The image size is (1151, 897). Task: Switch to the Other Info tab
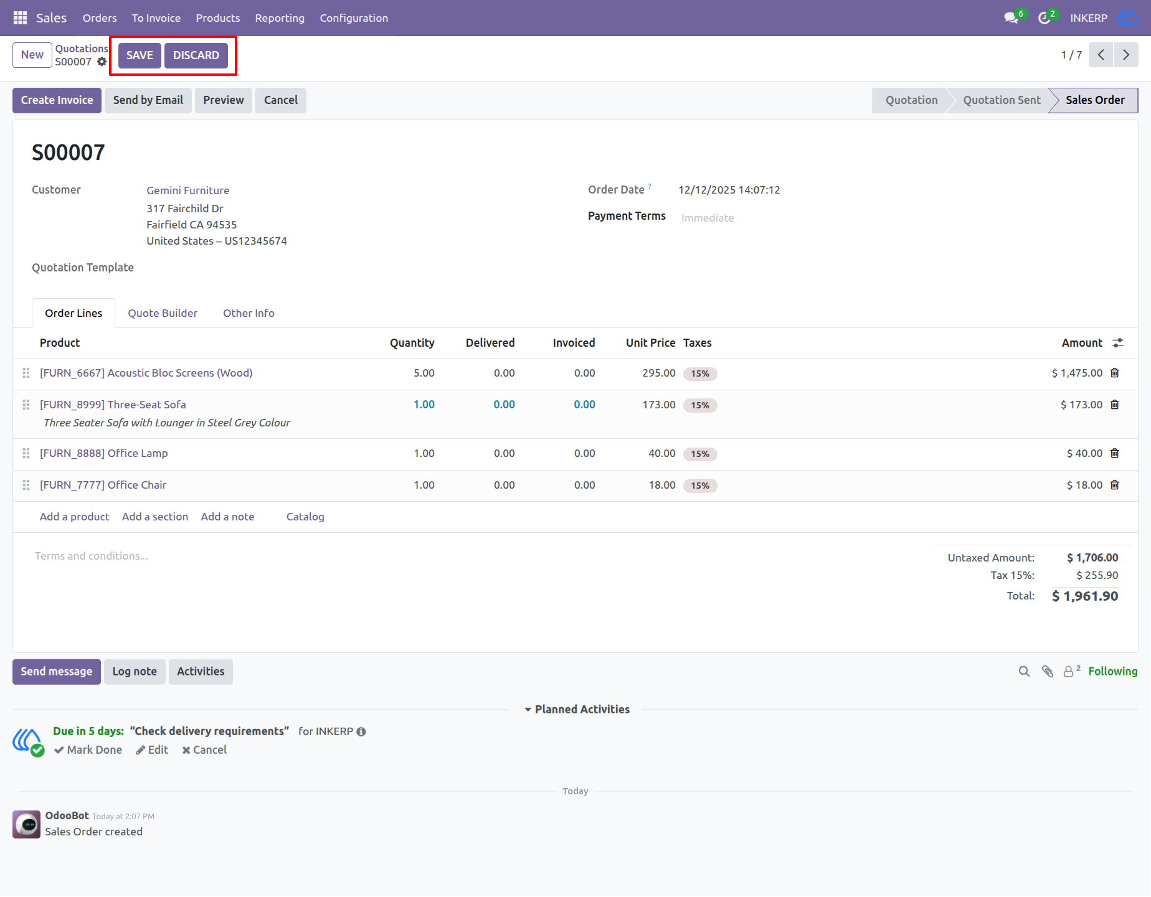(x=249, y=313)
